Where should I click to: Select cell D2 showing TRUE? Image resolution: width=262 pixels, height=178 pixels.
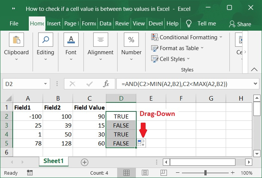click(121, 116)
